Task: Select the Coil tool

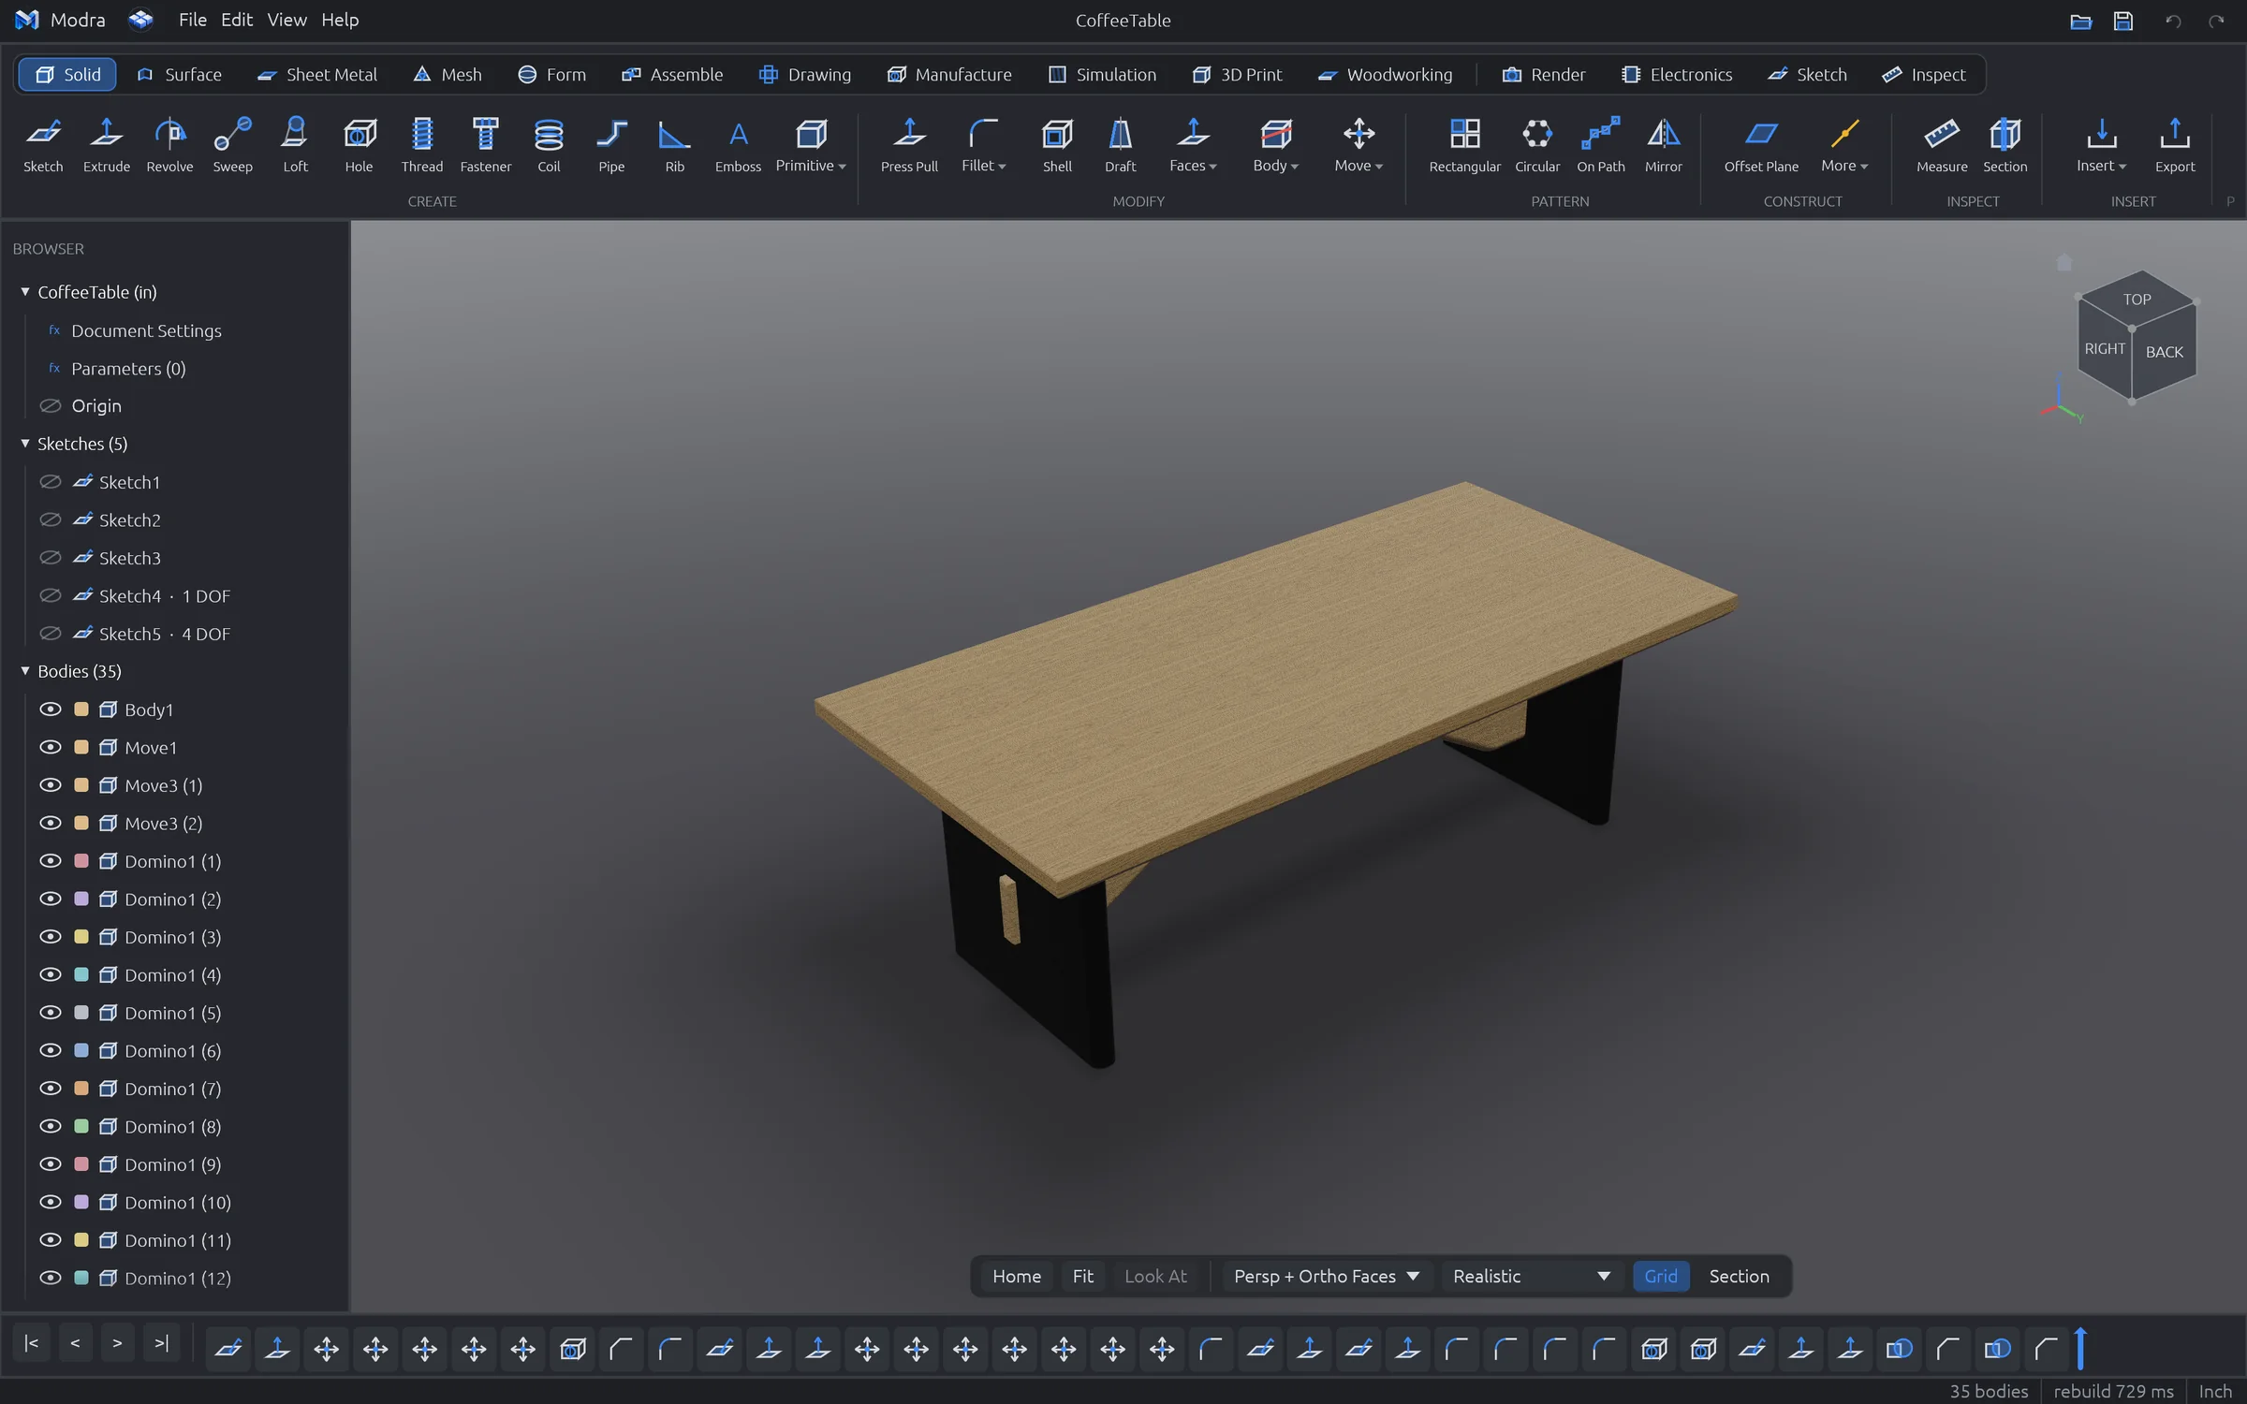Action: (x=549, y=145)
